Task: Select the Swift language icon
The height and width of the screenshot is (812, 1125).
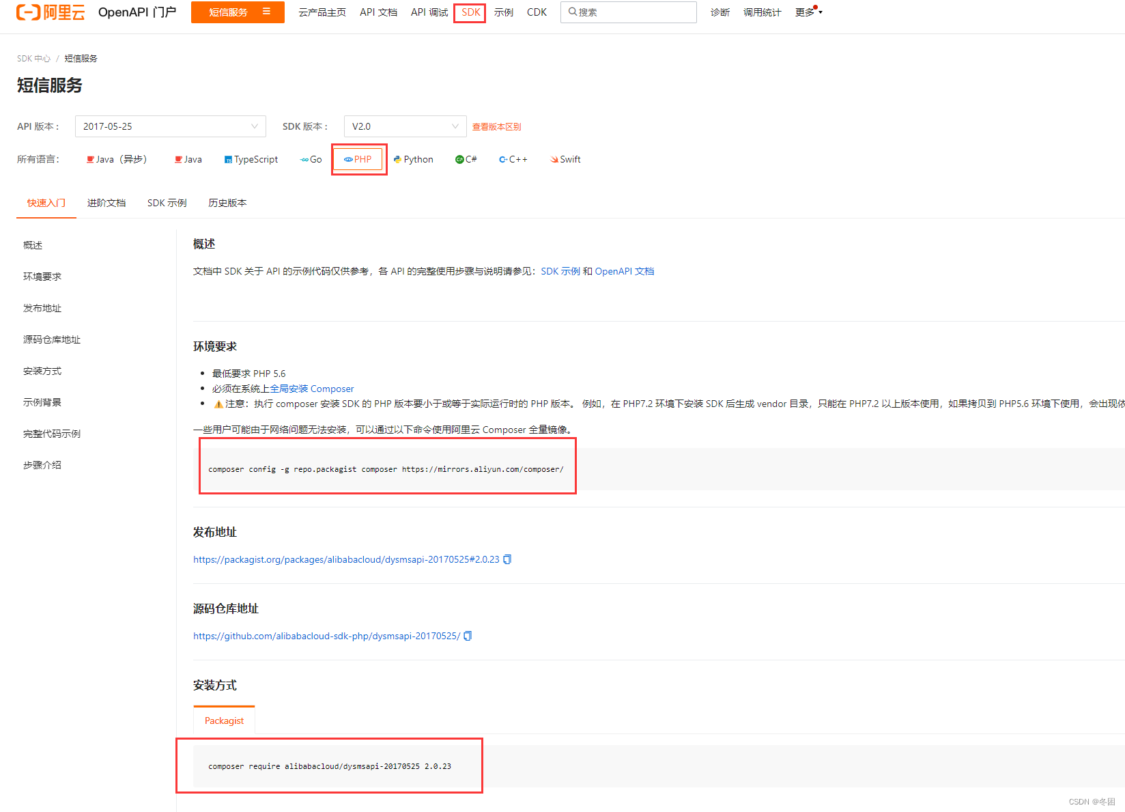Action: (x=564, y=159)
